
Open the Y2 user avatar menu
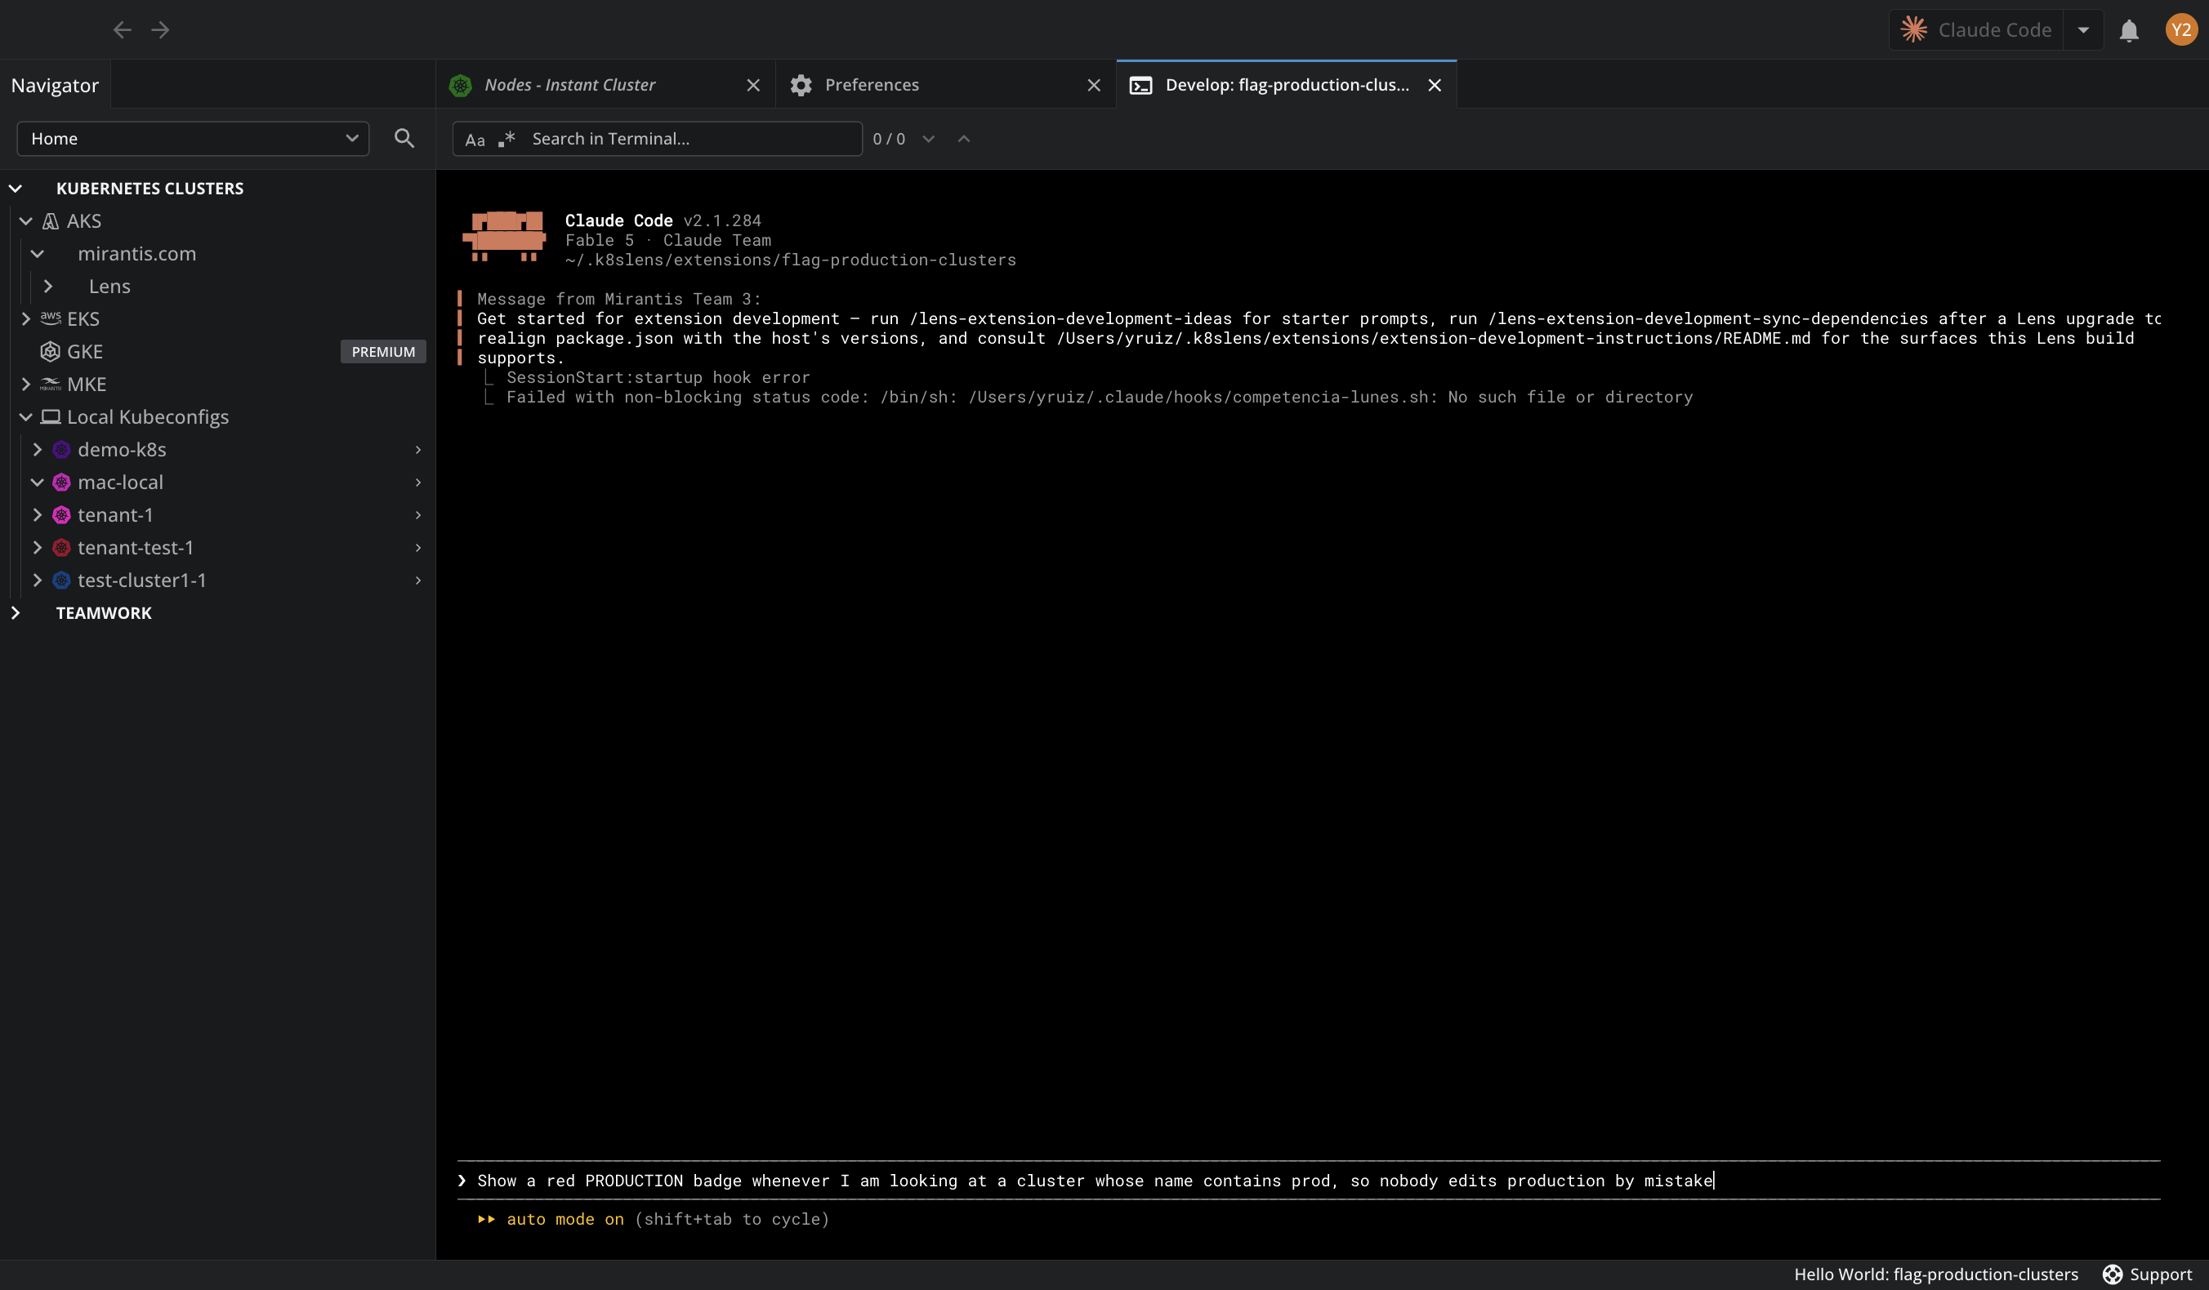click(2181, 29)
